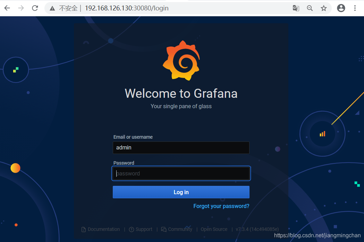Open the browser three-dot menu
This screenshot has width=364, height=242.
point(355,8)
